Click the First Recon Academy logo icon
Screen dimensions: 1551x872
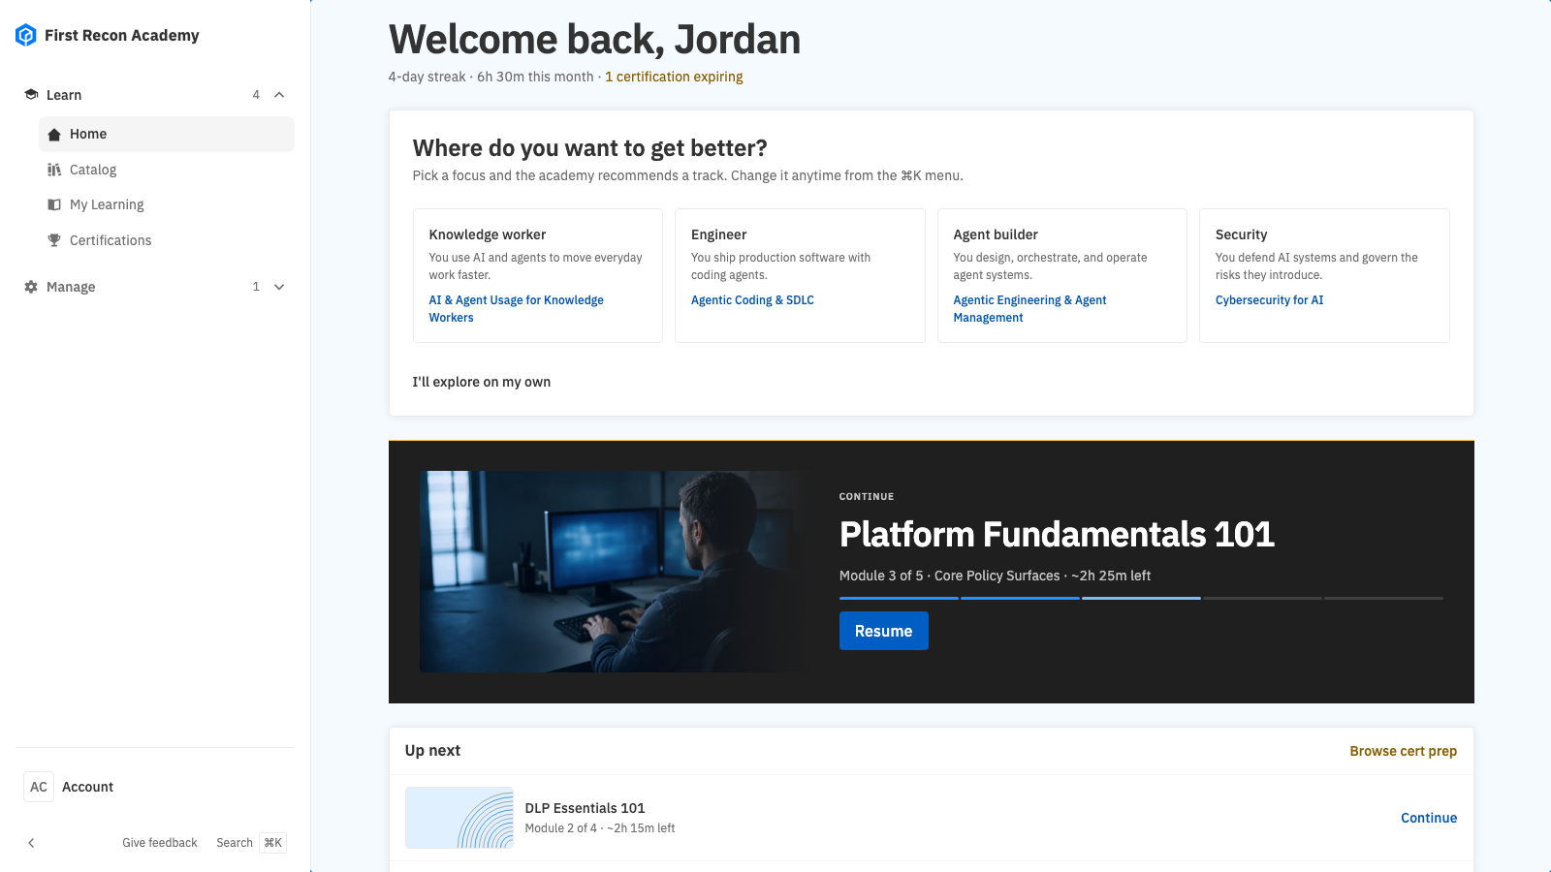pyautogui.click(x=26, y=36)
